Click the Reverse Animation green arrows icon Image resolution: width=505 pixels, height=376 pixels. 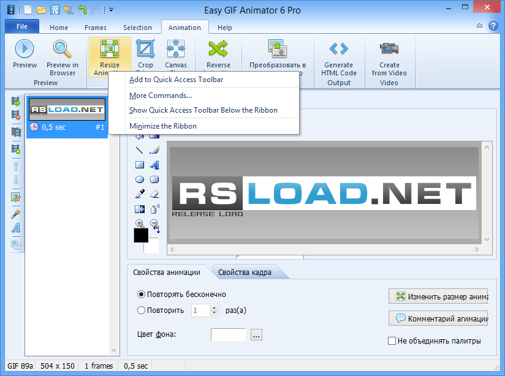[218, 49]
